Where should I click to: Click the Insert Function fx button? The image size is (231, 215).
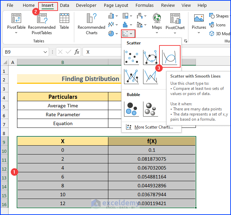click(77, 52)
